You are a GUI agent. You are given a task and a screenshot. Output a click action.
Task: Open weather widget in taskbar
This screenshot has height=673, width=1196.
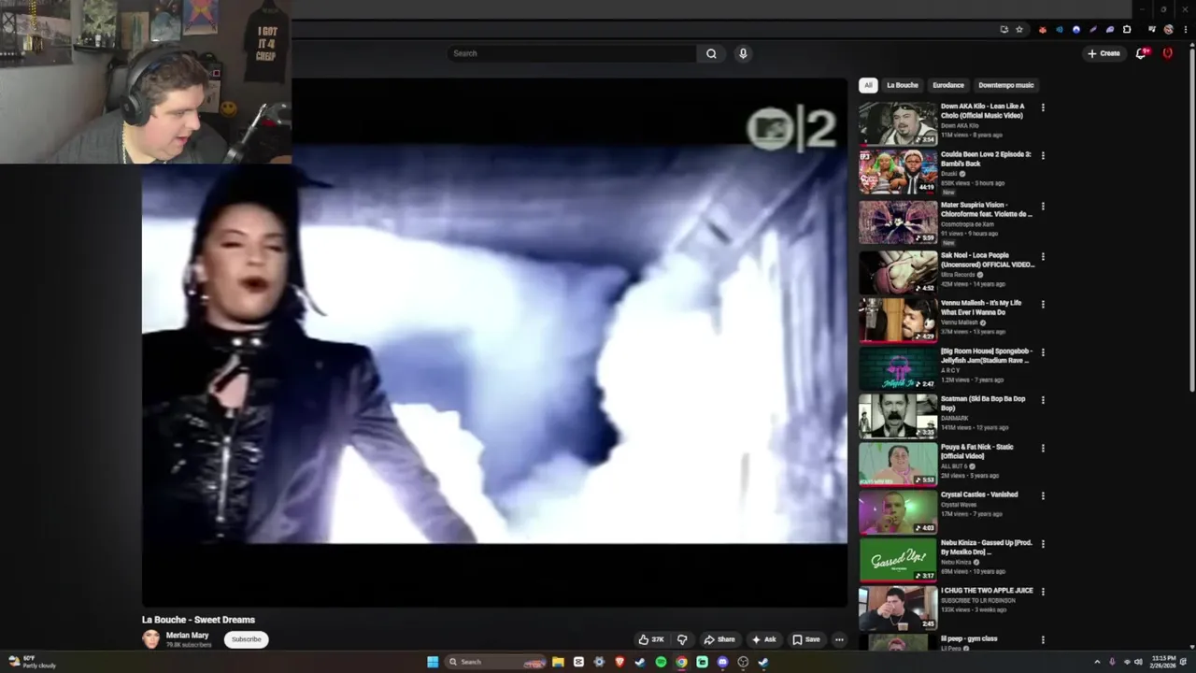(x=32, y=662)
